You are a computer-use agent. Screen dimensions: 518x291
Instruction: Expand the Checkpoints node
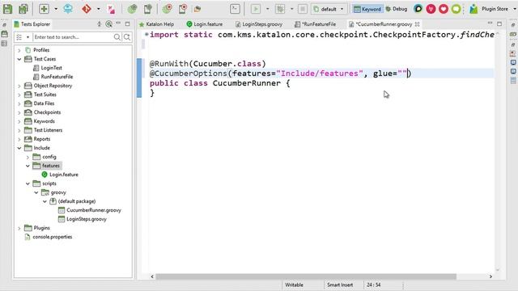tap(19, 112)
